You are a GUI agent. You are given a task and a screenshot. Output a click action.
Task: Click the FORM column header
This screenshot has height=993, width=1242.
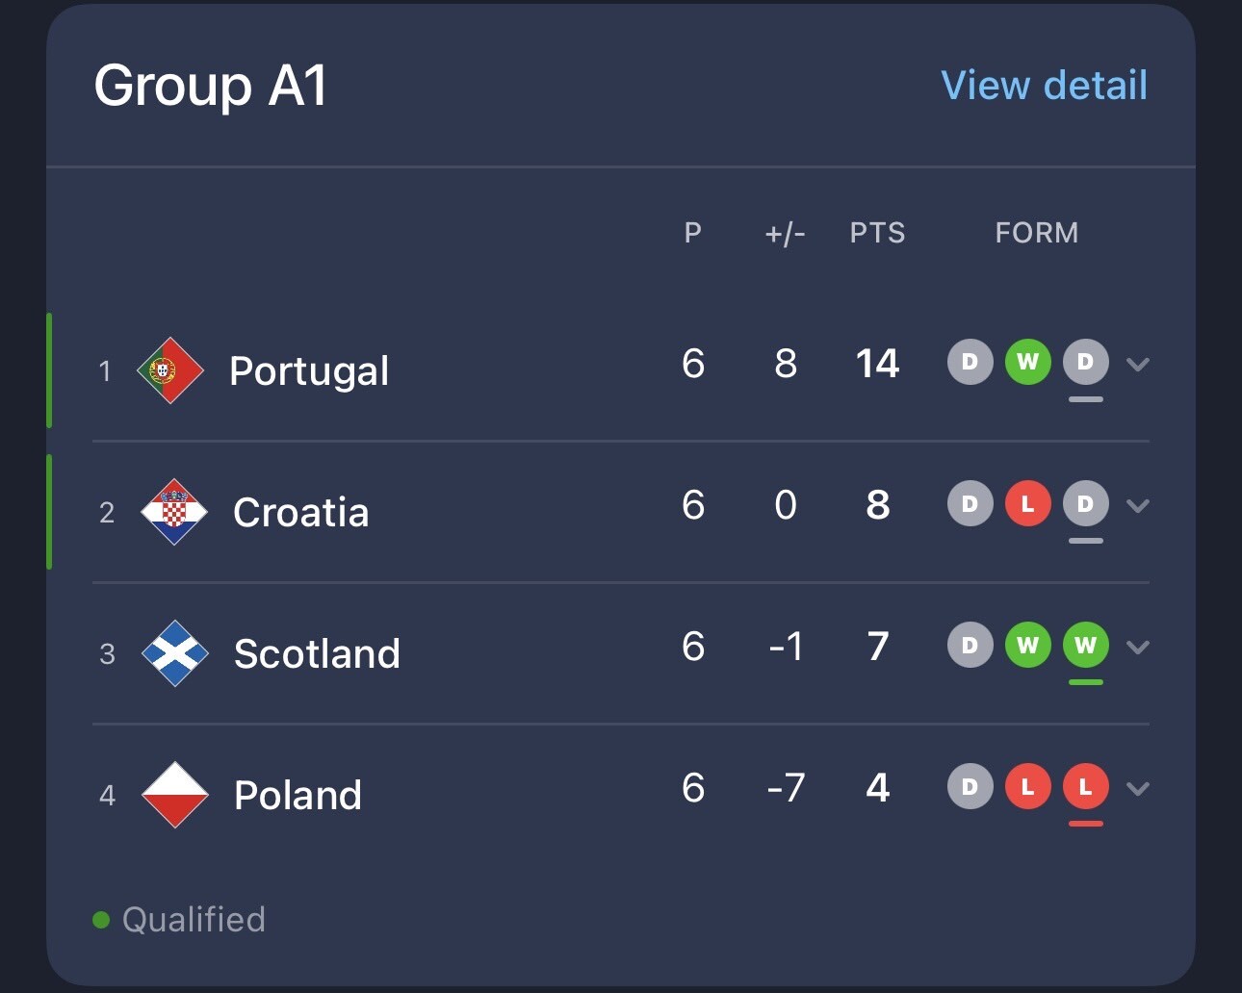pos(1037,233)
